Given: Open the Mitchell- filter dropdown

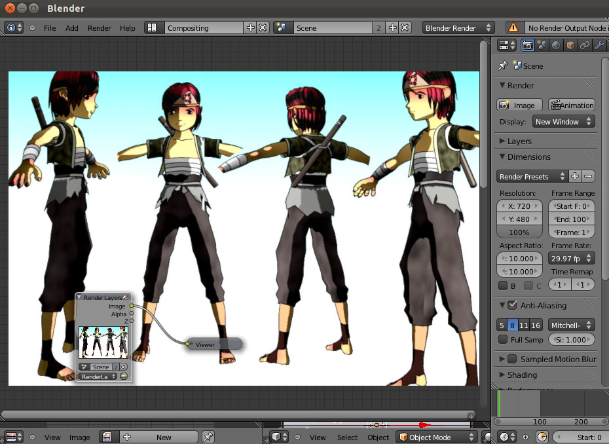Looking at the screenshot, I should tap(571, 325).
